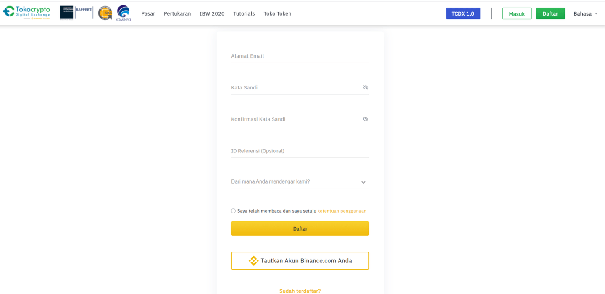
Task: Show the Kata Sandi password text
Action: [365, 87]
